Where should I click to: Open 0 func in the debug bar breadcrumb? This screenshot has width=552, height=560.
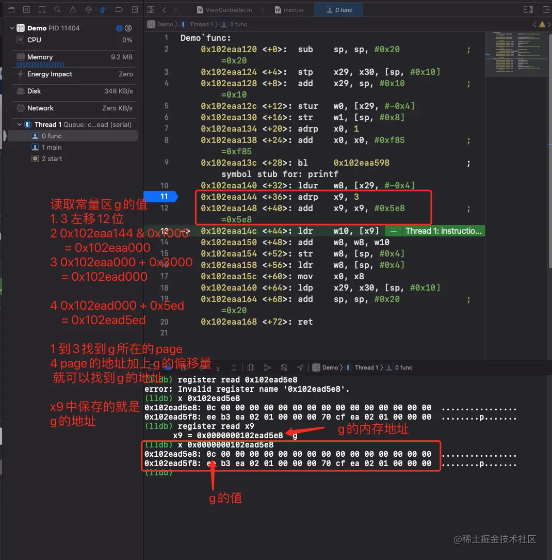click(x=399, y=367)
